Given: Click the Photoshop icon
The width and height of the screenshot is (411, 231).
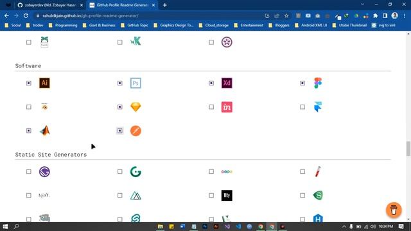Looking at the screenshot, I should click(136, 83).
